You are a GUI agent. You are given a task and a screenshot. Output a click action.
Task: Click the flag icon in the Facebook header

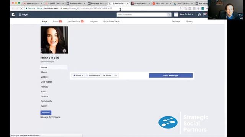(204, 14)
